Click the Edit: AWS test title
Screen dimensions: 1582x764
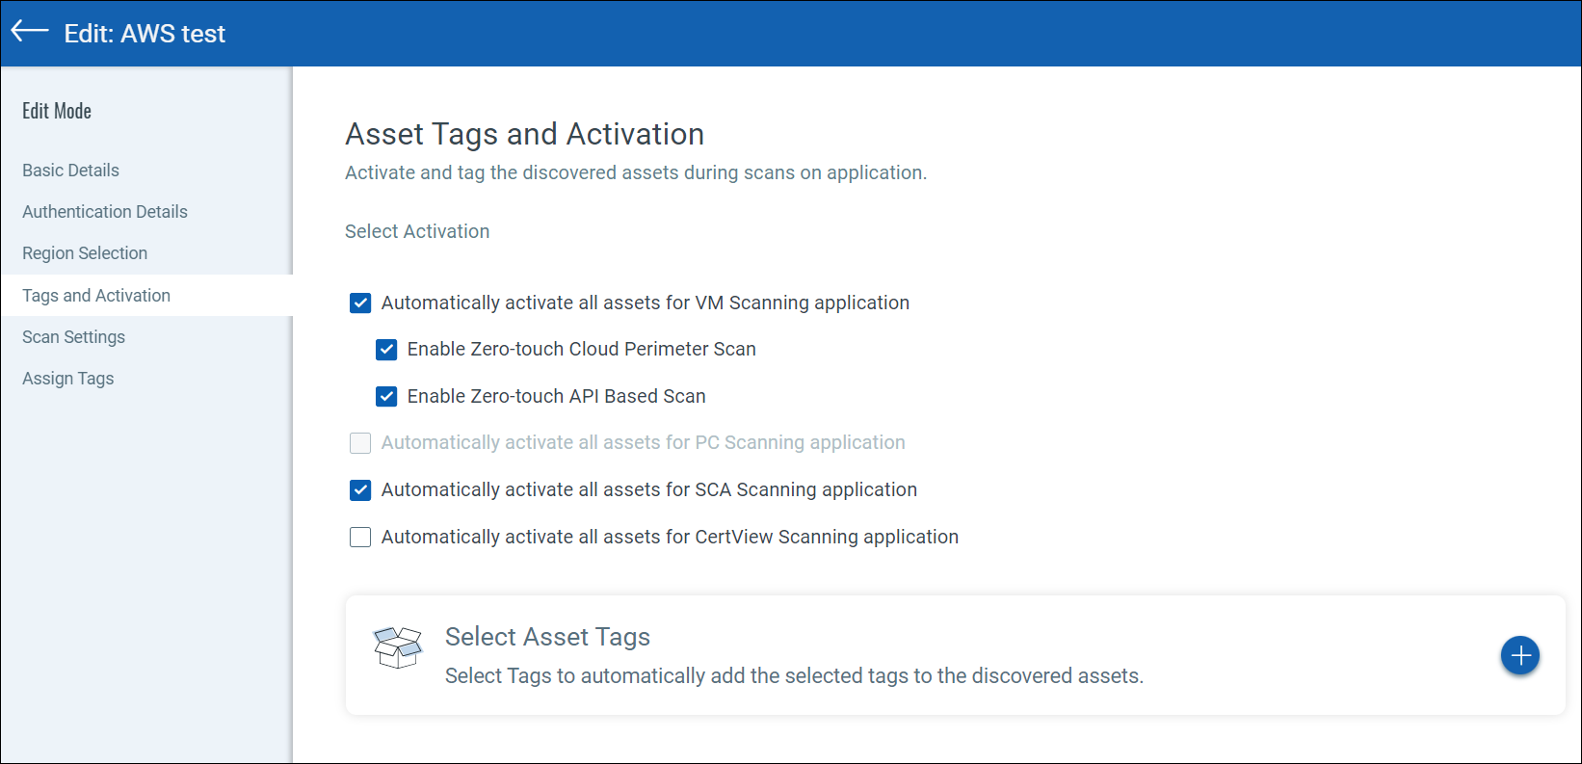click(145, 34)
